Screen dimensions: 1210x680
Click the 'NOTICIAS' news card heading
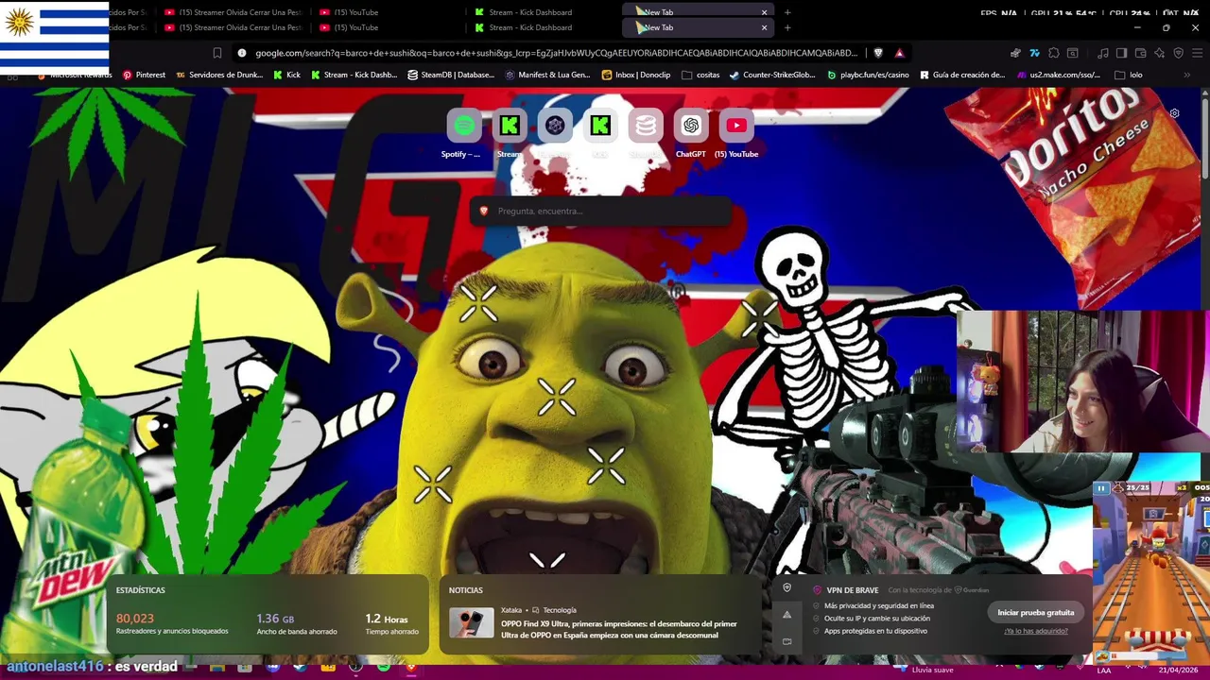pyautogui.click(x=466, y=590)
